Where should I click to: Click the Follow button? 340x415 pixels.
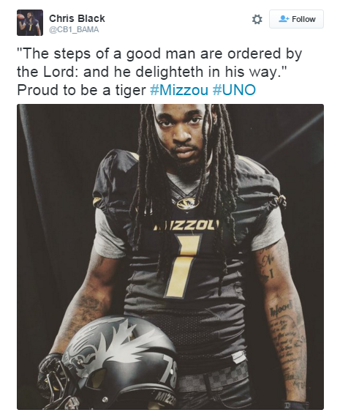(x=296, y=19)
